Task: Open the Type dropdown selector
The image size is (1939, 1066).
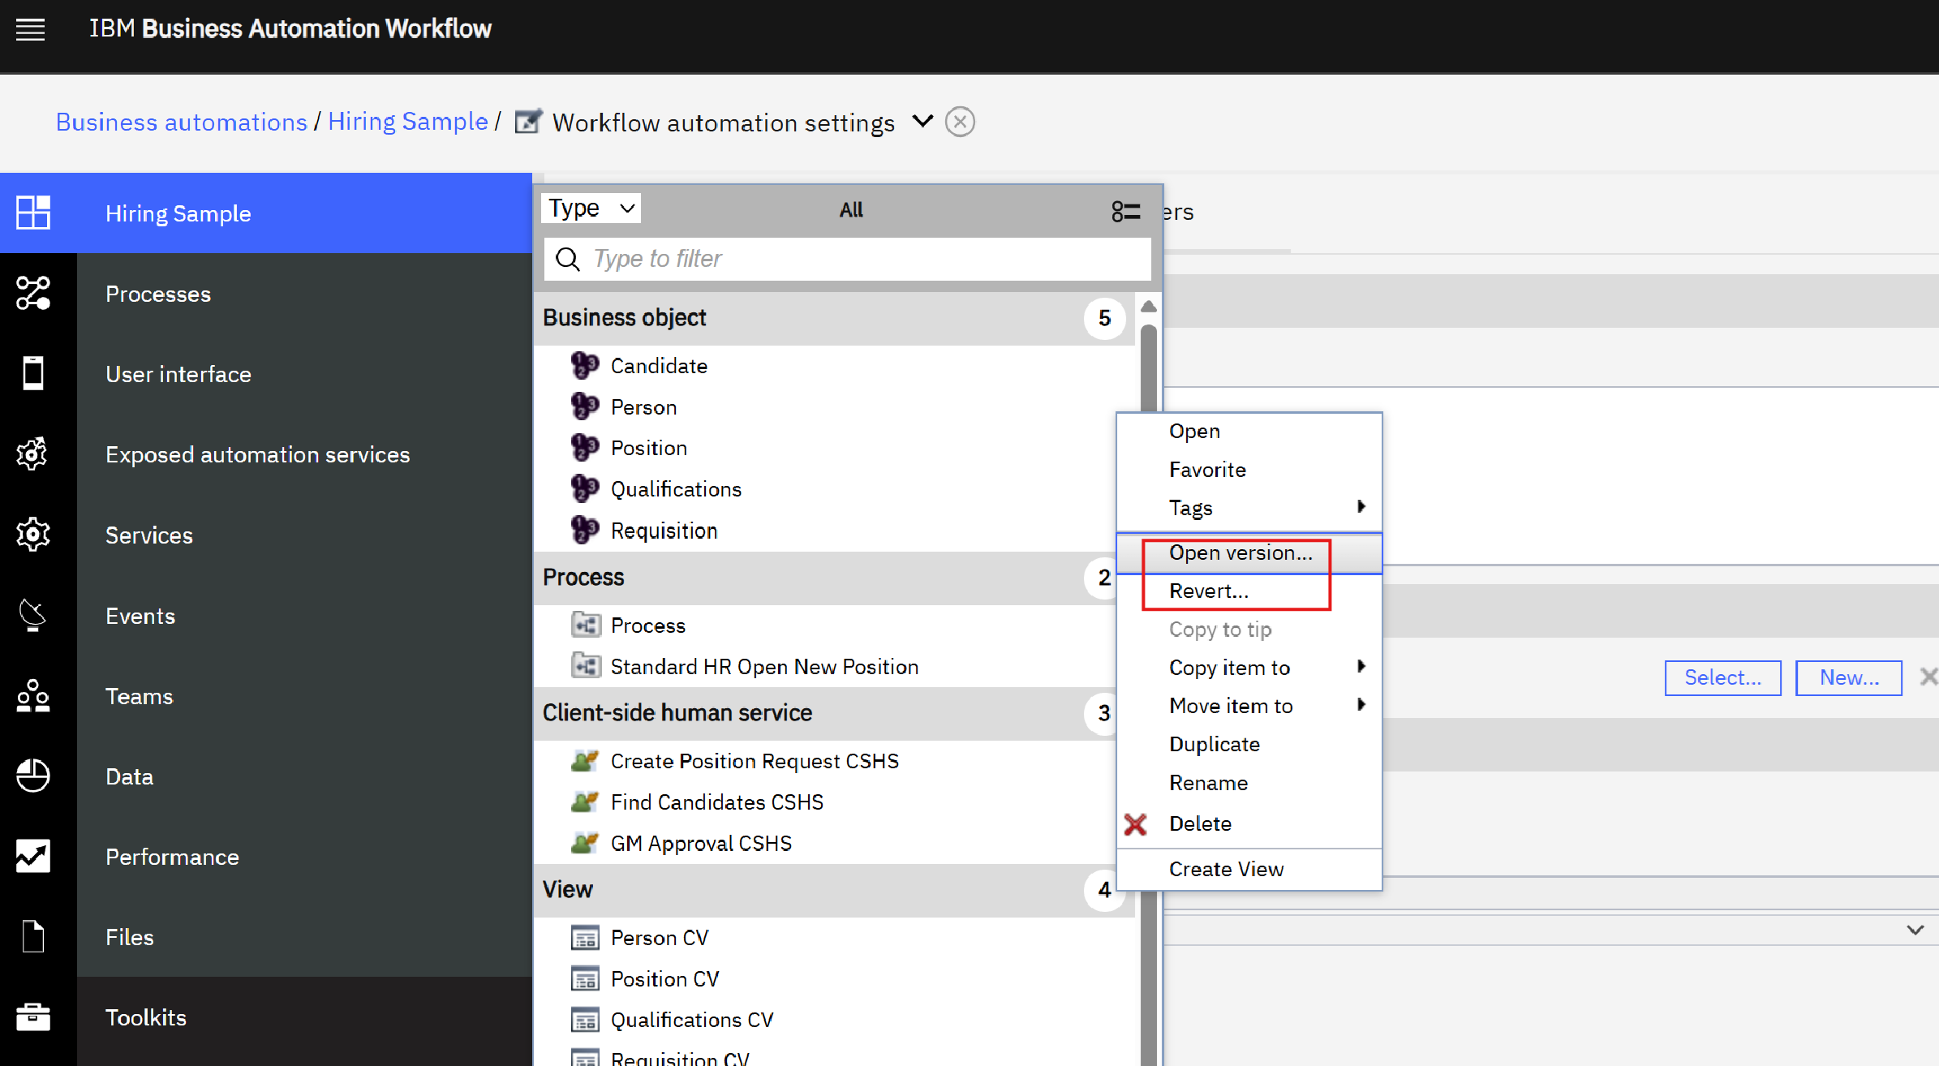Action: (591, 208)
